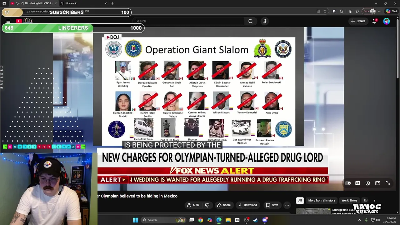The width and height of the screenshot is (400, 225).
Task: Open Edge tab actions menu icon
Action: (4, 3)
